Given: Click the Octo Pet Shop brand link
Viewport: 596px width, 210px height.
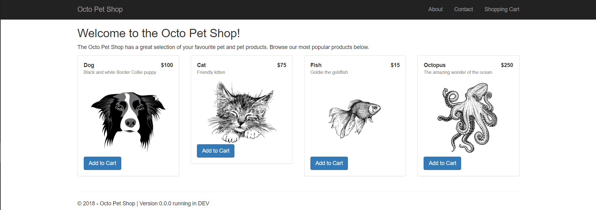Looking at the screenshot, I should [x=100, y=9].
